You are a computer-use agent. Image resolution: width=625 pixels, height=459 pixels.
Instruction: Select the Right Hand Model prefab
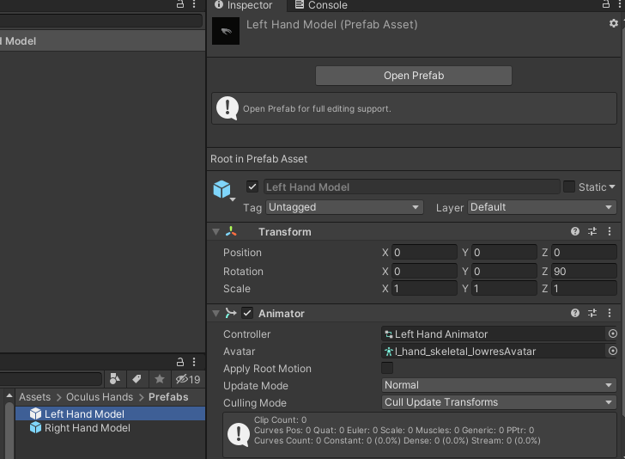click(87, 428)
